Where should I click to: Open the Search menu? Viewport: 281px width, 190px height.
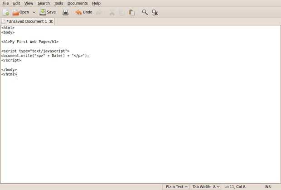(44, 3)
